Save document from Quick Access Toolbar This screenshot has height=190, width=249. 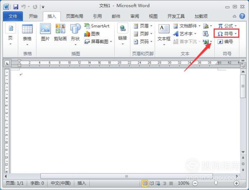pos(15,6)
